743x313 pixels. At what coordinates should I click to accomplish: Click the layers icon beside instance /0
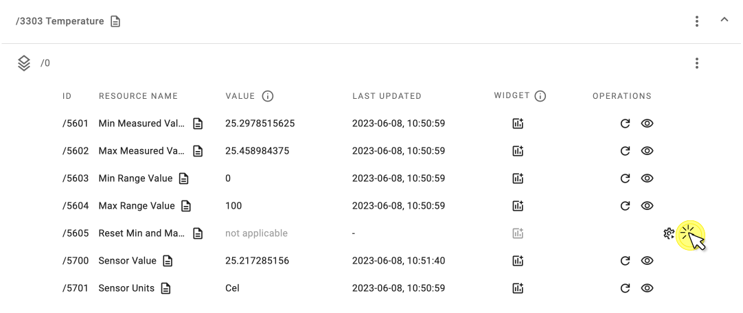(x=24, y=63)
